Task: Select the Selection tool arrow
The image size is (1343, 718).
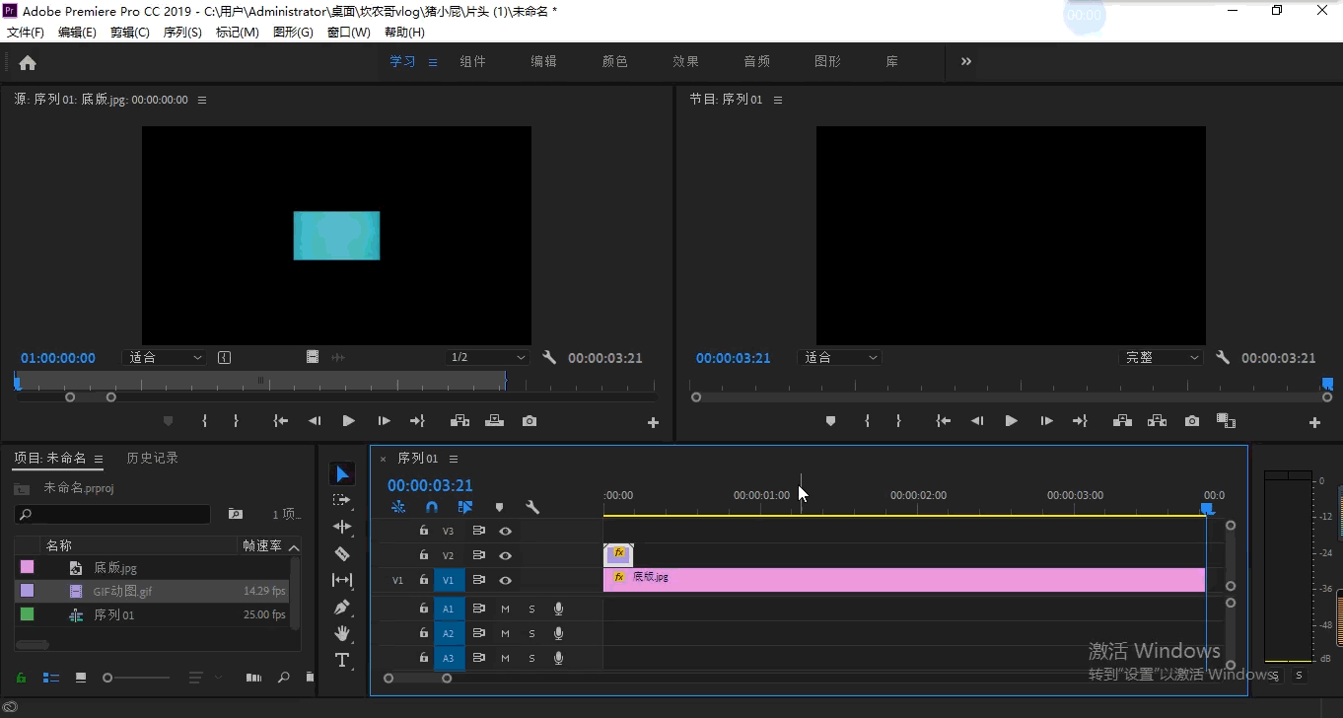Action: click(342, 474)
